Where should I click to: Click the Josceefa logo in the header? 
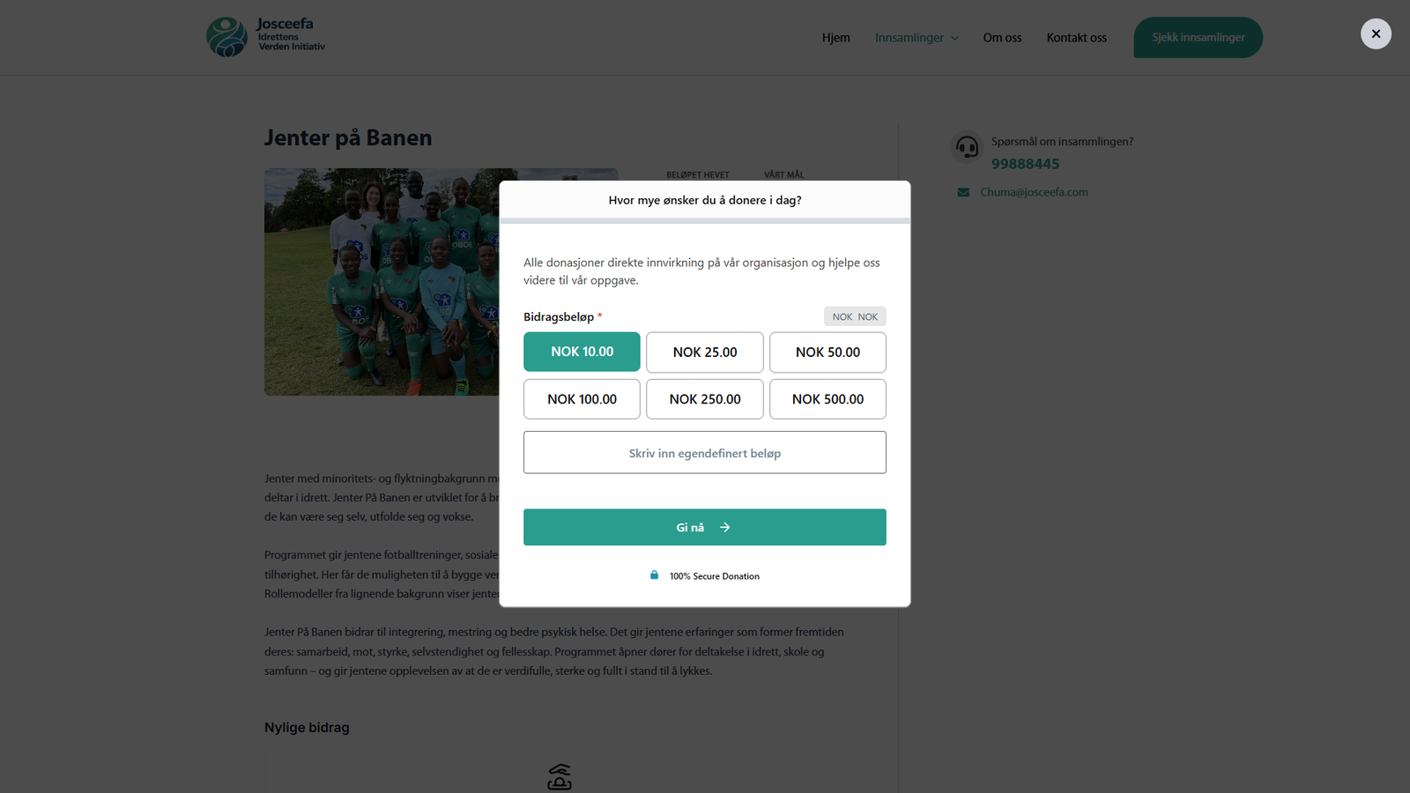(265, 37)
